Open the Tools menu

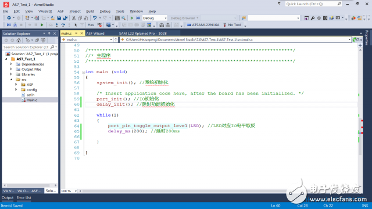click(120, 11)
